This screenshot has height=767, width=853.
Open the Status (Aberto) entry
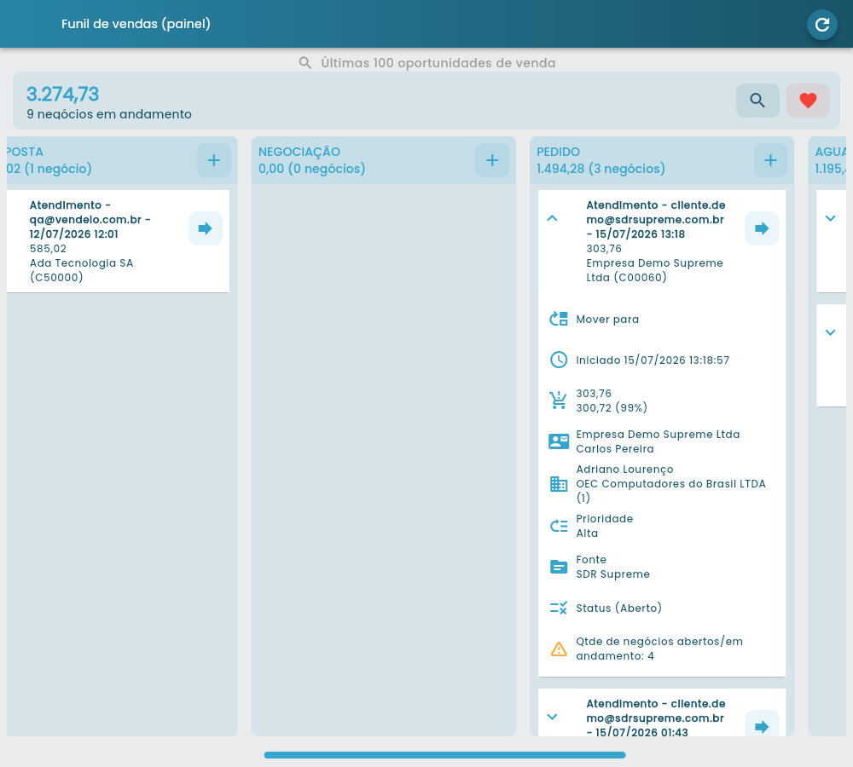point(662,608)
